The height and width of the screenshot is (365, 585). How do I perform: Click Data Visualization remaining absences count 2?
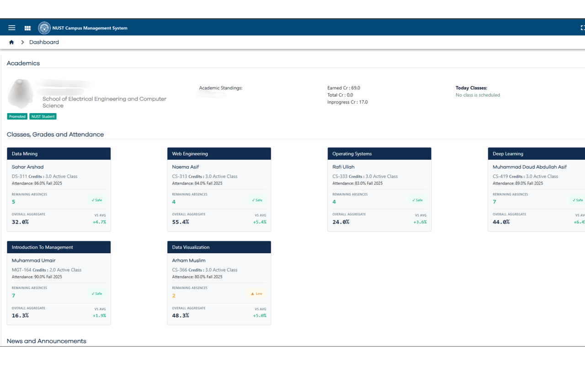point(174,296)
